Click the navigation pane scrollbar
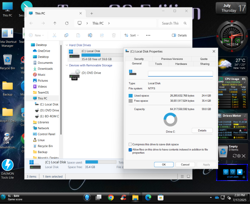The height and width of the screenshot is (204, 250). (x=61, y=89)
